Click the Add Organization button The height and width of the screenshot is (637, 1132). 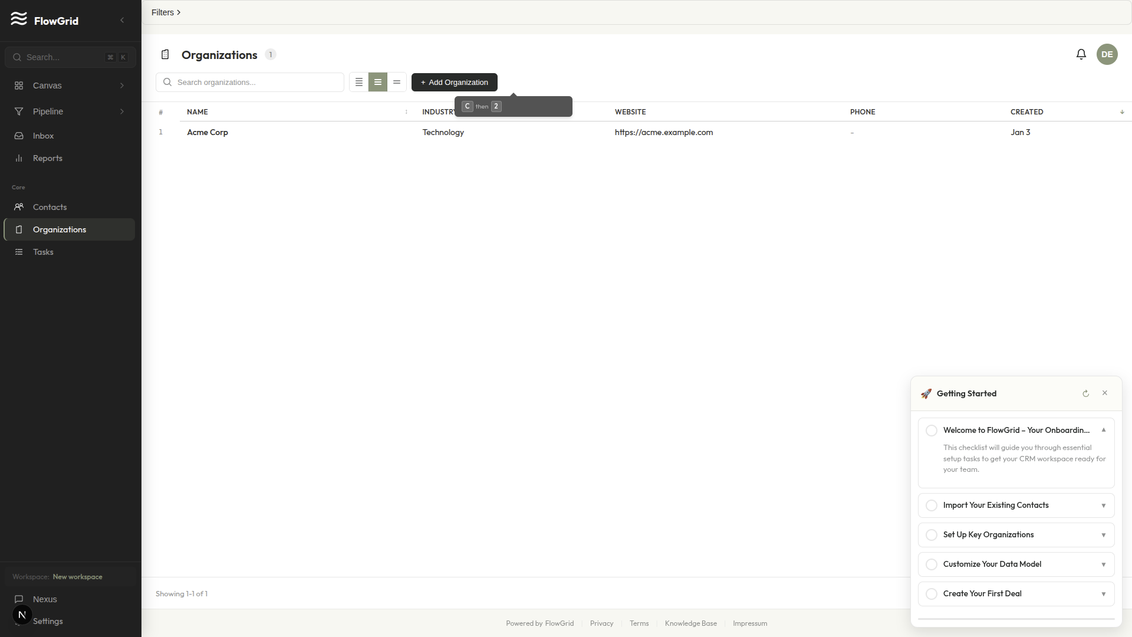454,82
